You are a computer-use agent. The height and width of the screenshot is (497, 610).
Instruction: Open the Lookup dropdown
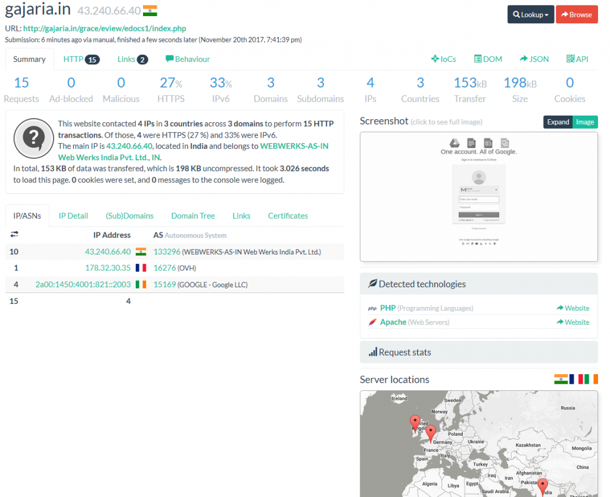coord(530,14)
